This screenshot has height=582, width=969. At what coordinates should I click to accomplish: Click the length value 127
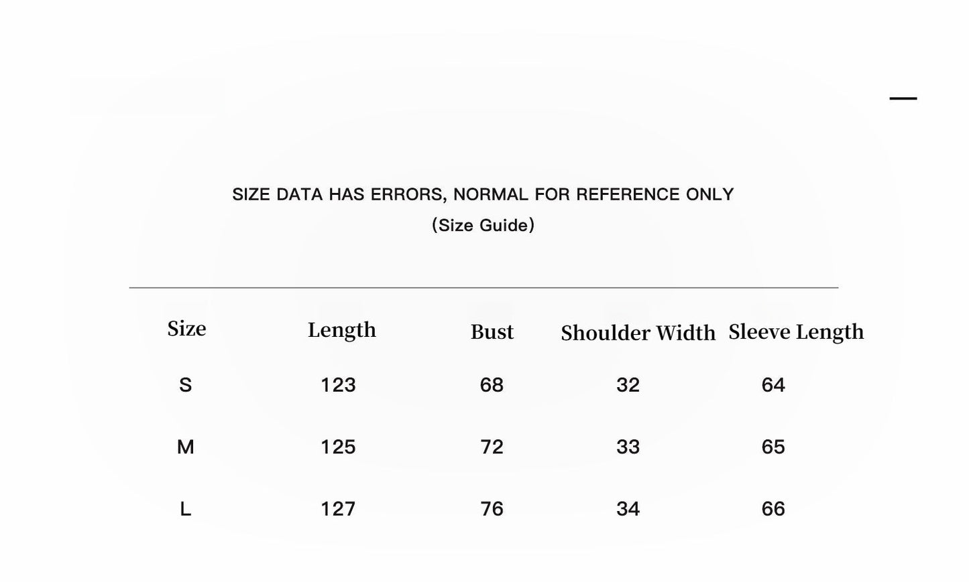338,509
